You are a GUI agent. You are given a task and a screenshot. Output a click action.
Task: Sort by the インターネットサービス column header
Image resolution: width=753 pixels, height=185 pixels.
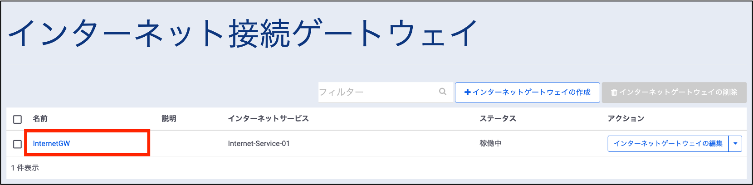click(x=268, y=118)
